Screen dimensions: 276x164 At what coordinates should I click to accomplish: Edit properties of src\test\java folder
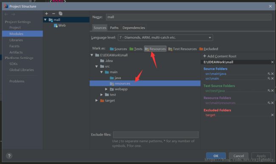(269, 90)
